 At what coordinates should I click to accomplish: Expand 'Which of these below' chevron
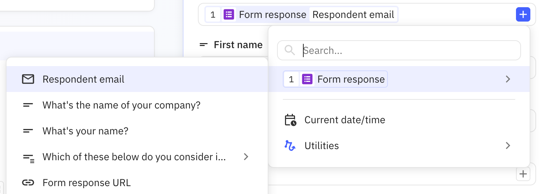(246, 157)
